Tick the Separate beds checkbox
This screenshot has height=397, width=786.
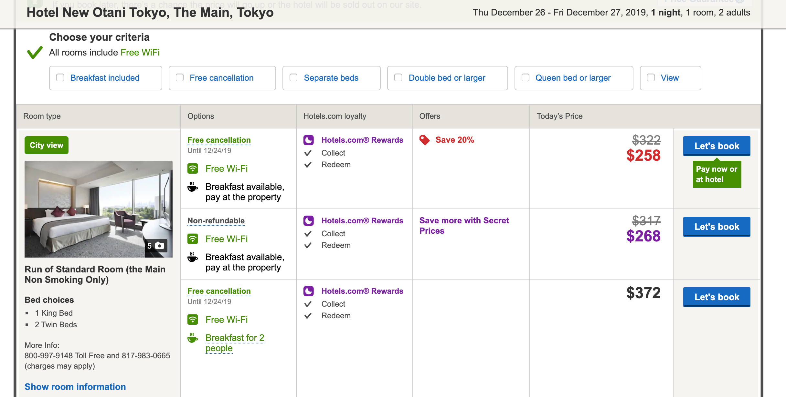click(293, 78)
